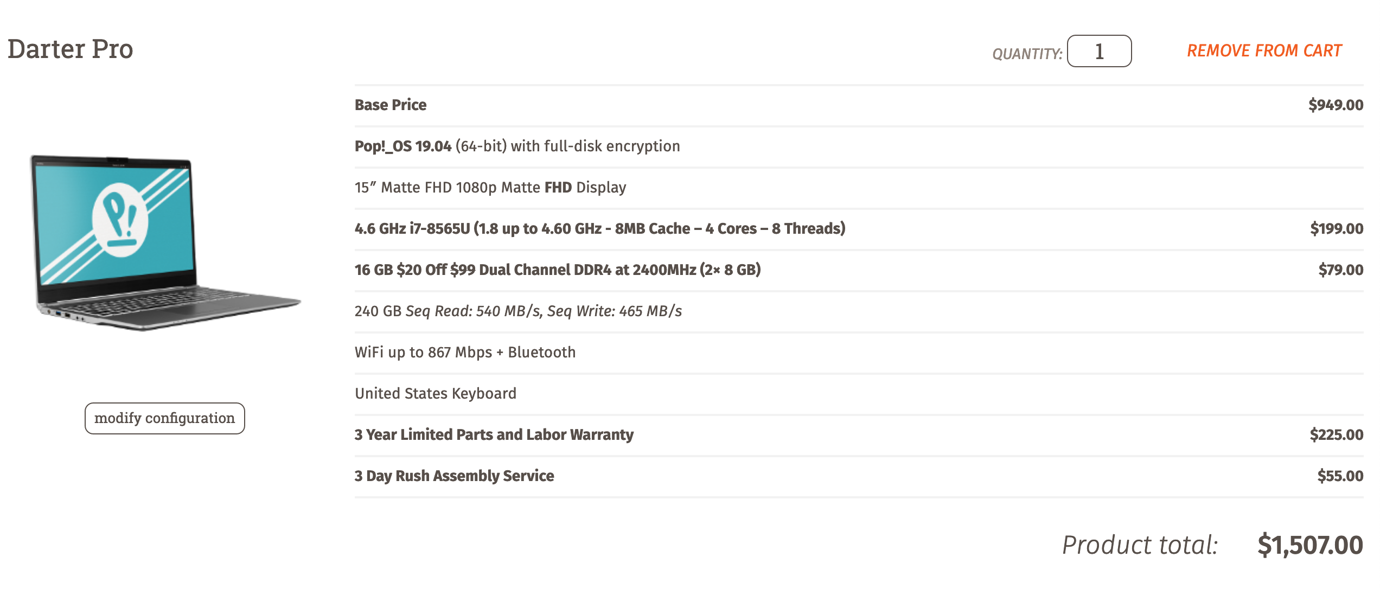Click the 16 GB Dual Channel DDR4 line
The image size is (1380, 589).
point(557,270)
